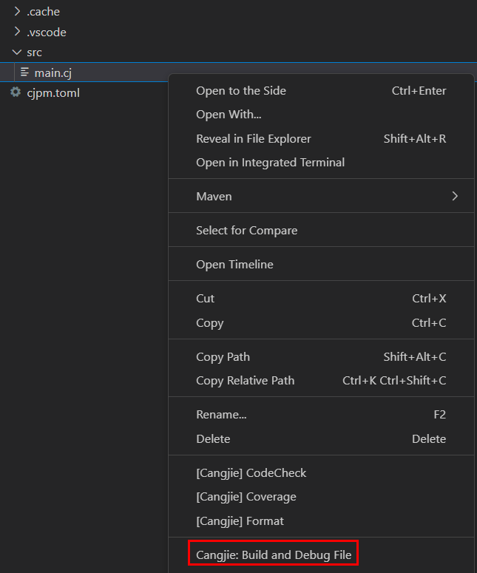Viewport: 477px width, 573px height.
Task: Choose Select for Compare
Action: coord(246,231)
